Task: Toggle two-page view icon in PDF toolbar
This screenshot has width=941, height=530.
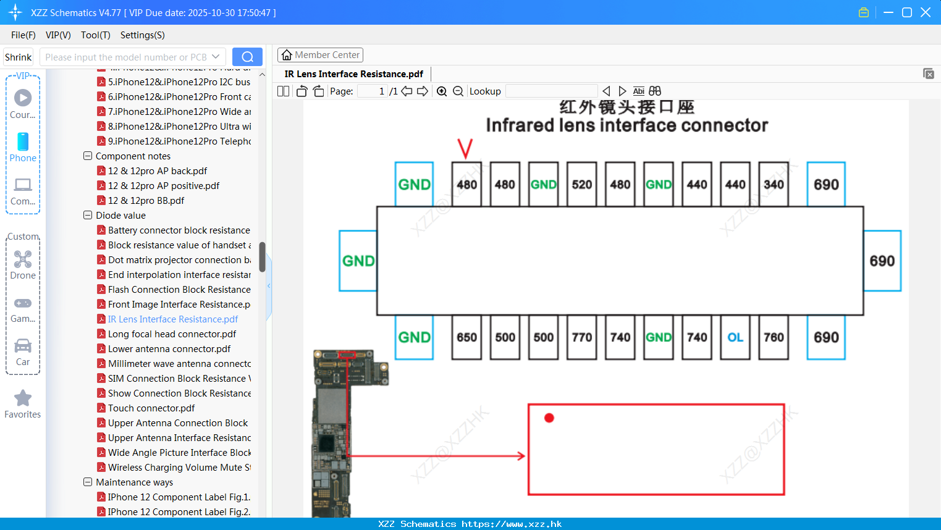Action: (x=283, y=91)
